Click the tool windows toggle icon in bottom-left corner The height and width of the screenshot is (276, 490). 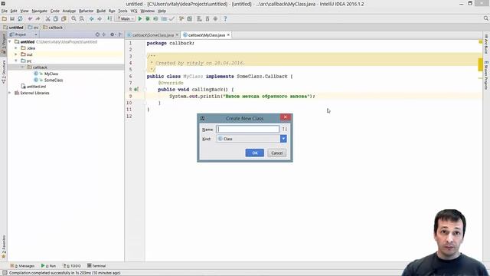click(5, 273)
